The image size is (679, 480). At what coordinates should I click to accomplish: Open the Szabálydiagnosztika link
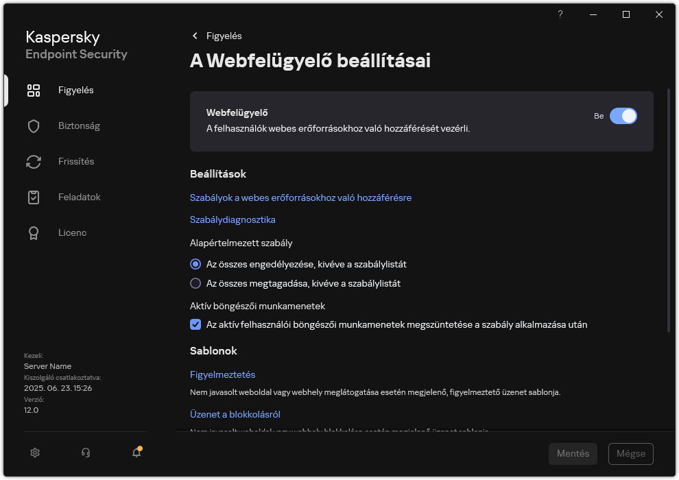[x=233, y=219]
